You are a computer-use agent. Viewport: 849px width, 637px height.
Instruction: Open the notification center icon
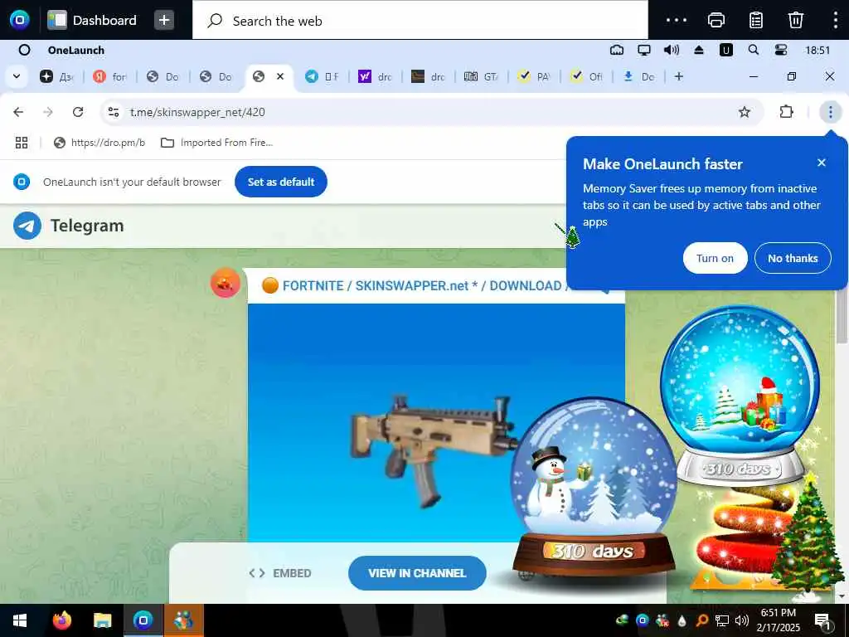822,620
